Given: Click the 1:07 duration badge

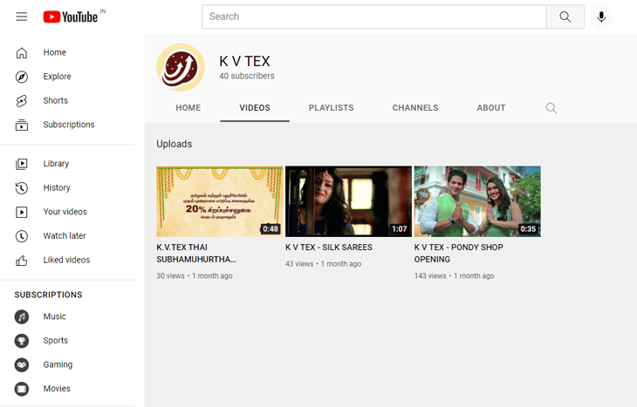Looking at the screenshot, I should (x=400, y=229).
